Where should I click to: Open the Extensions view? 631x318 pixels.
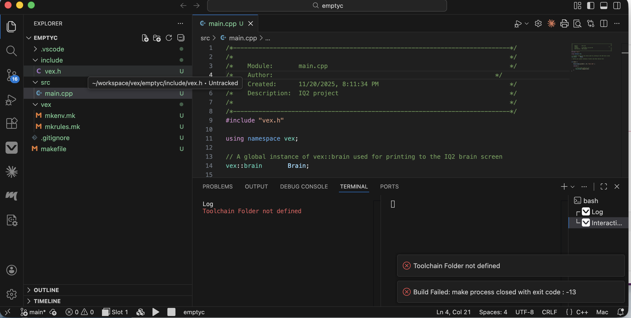[x=11, y=123]
